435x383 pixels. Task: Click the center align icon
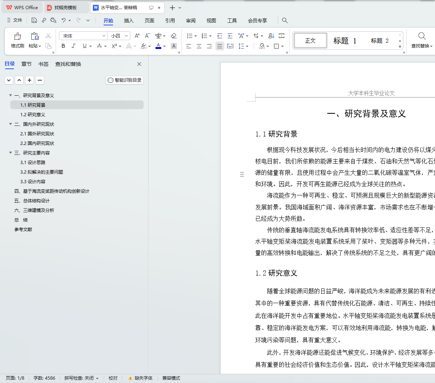click(199, 46)
